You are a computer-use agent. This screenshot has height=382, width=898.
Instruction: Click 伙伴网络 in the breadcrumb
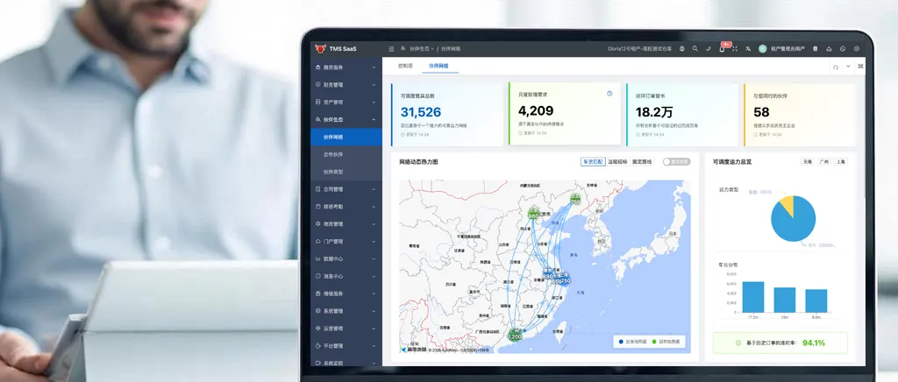click(x=451, y=49)
